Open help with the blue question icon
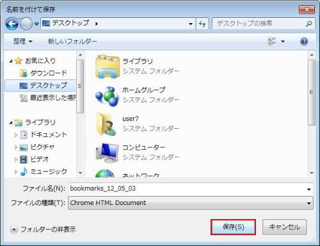The height and width of the screenshot is (246, 320). (x=304, y=41)
